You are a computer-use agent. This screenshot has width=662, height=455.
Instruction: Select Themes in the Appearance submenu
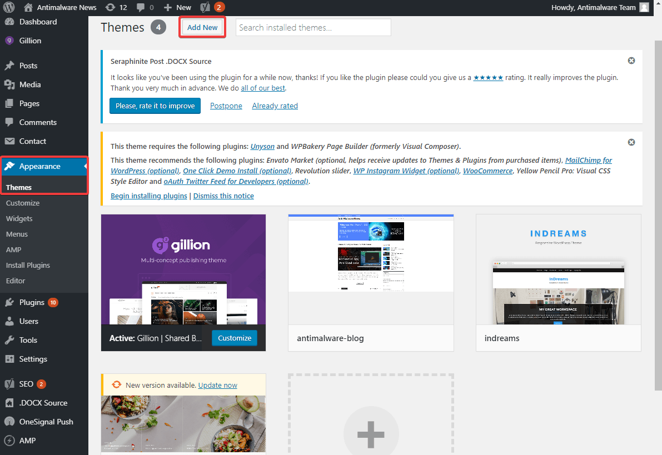pos(19,187)
